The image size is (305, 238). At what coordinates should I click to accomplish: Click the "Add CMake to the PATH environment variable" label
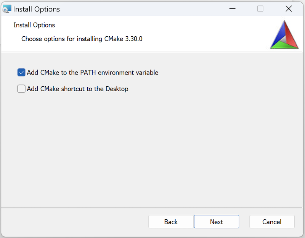coord(92,73)
